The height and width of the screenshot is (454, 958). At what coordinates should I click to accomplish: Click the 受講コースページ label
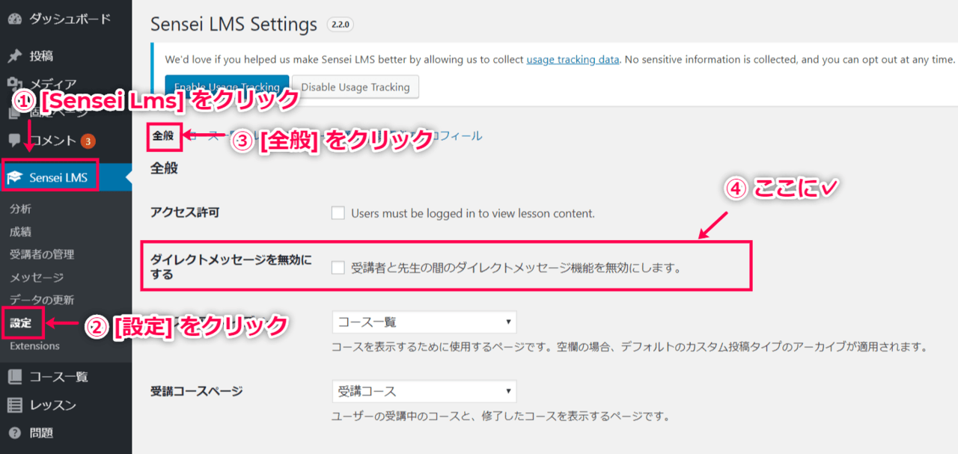(197, 391)
